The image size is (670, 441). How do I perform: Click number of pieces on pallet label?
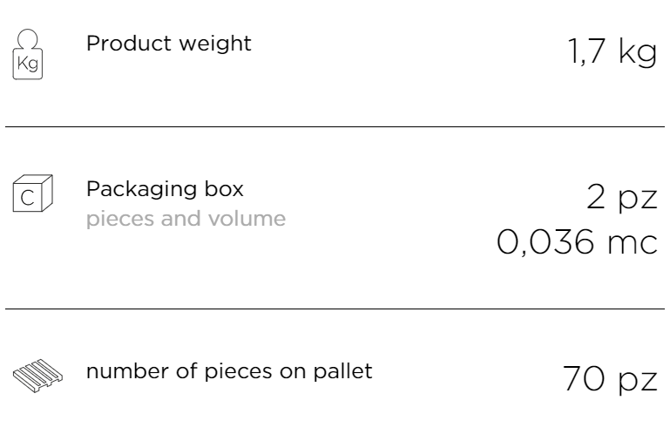[229, 371]
